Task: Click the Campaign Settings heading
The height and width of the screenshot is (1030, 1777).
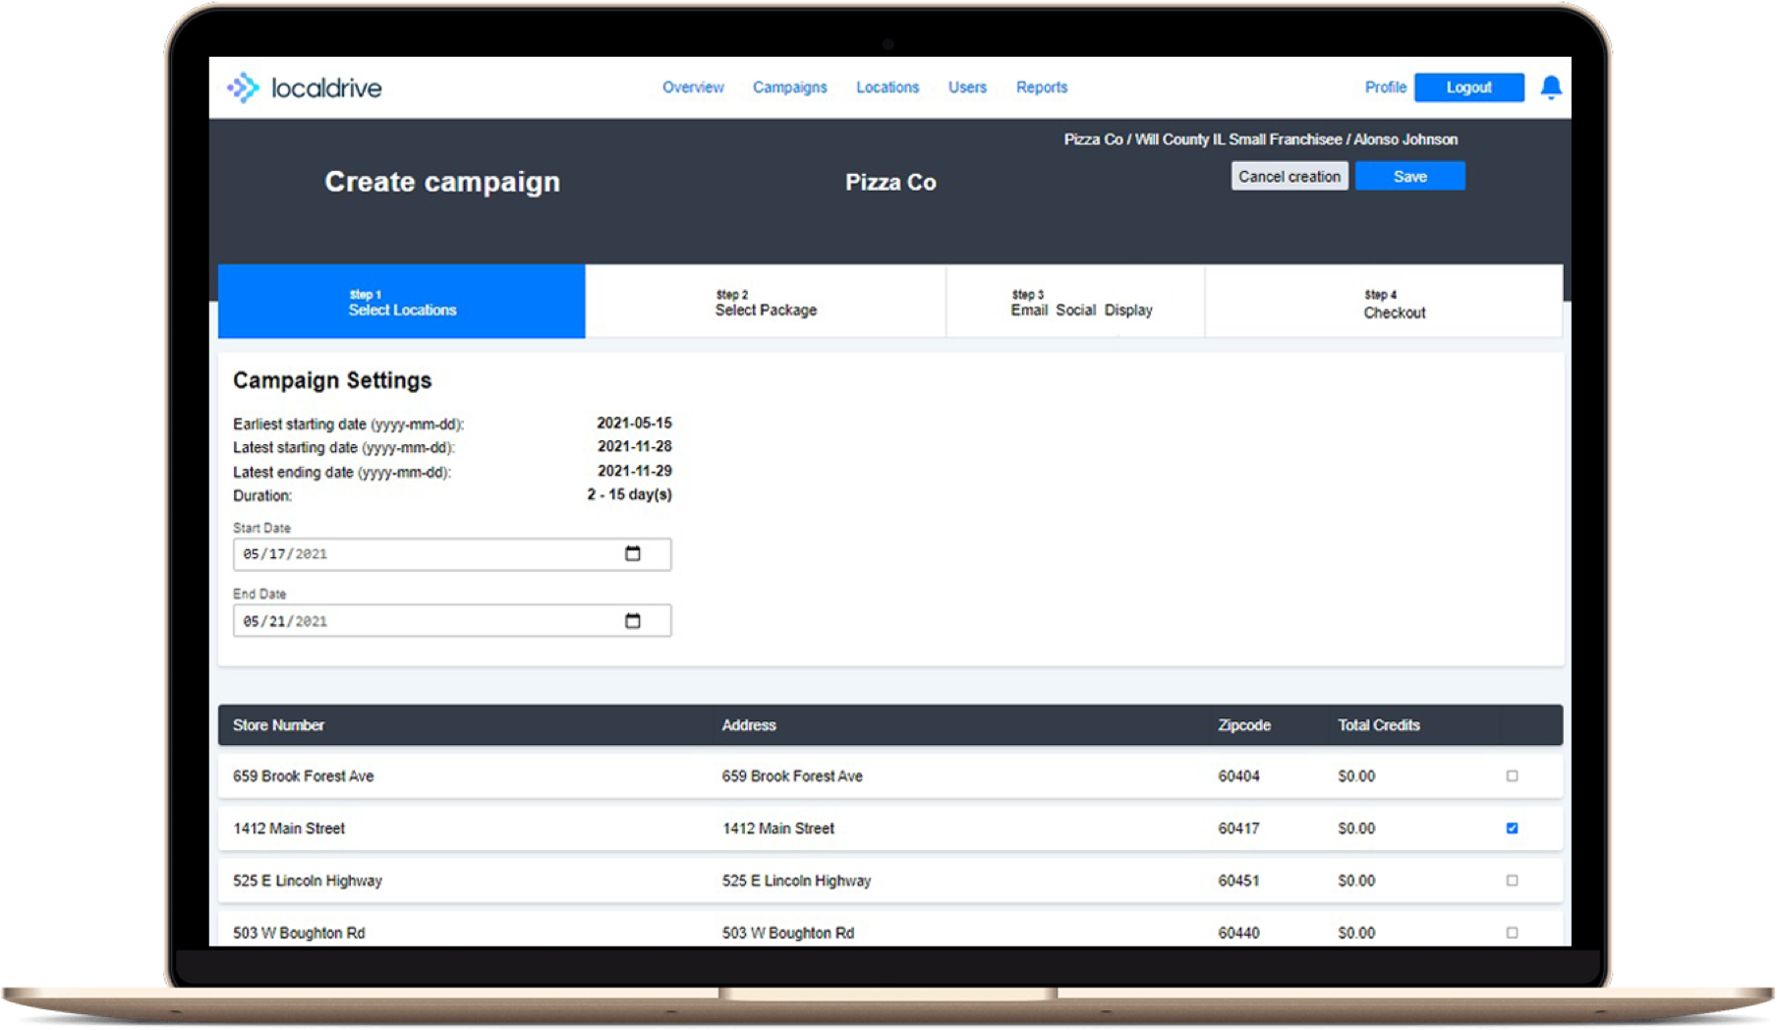Action: [x=332, y=380]
